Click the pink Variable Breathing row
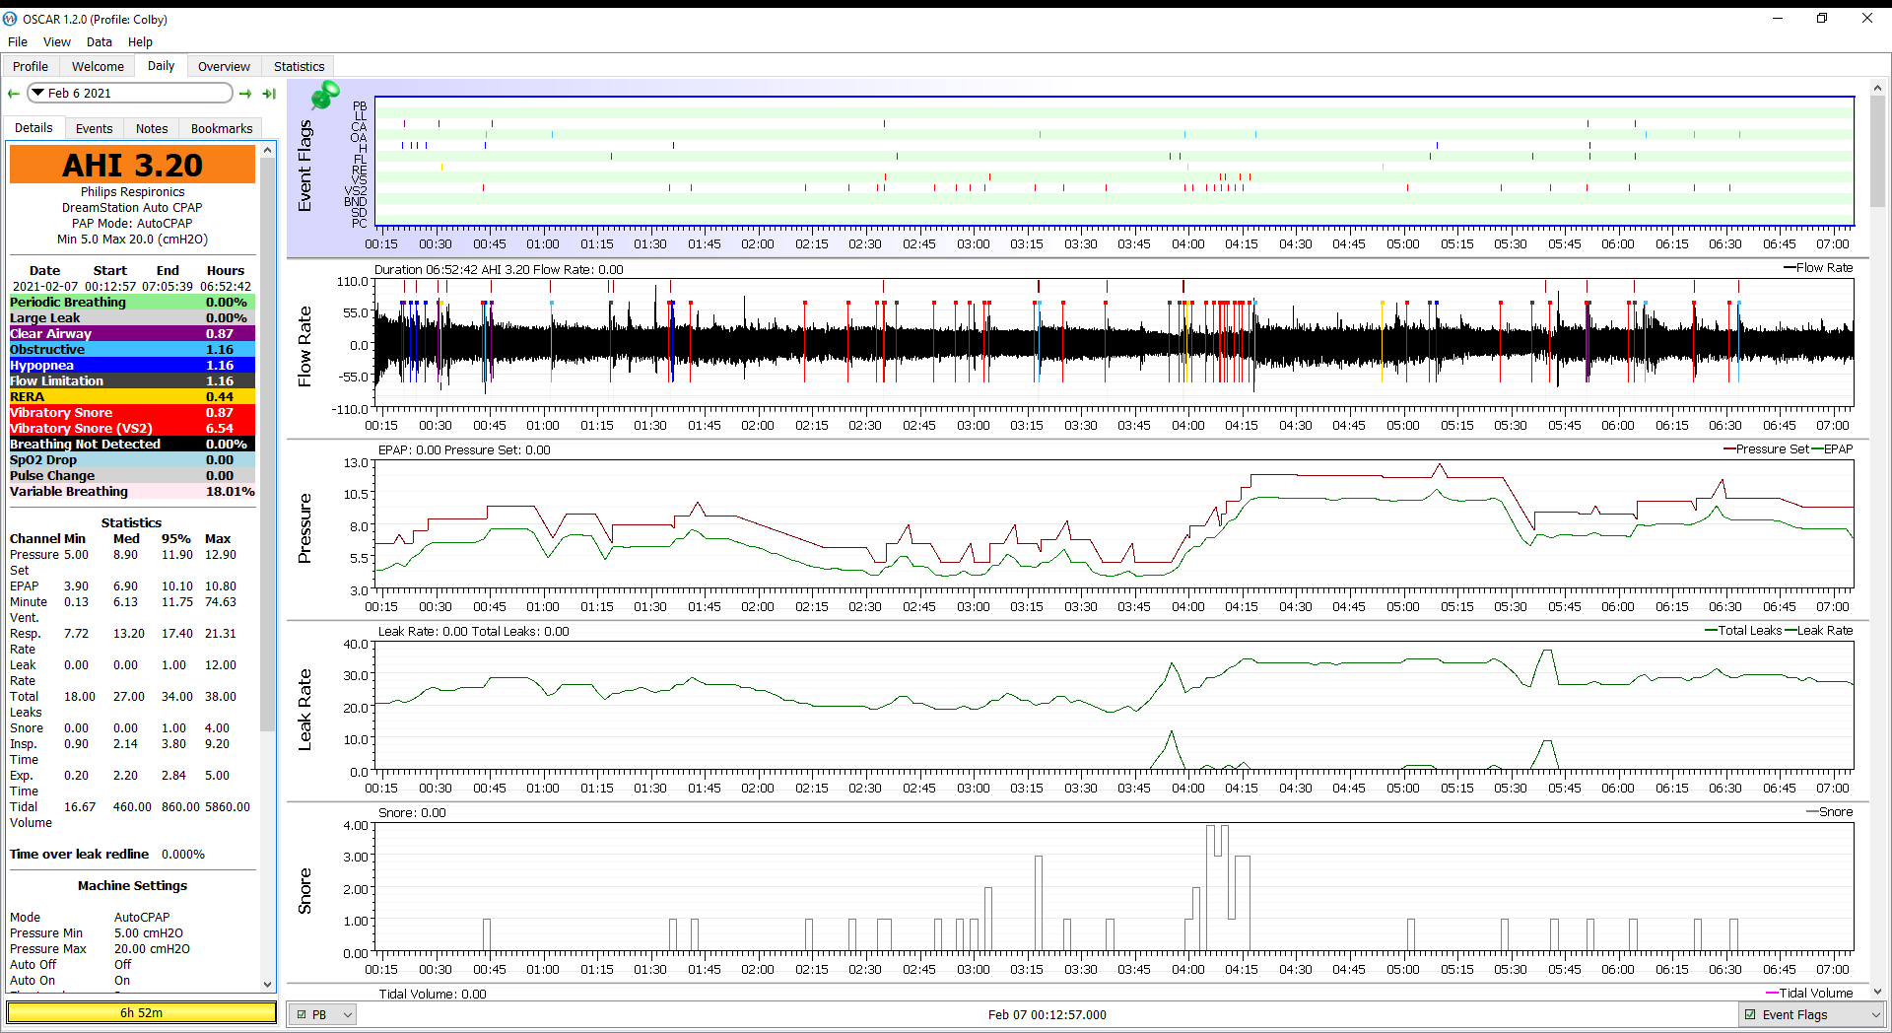This screenshot has width=1892, height=1033. (132, 492)
